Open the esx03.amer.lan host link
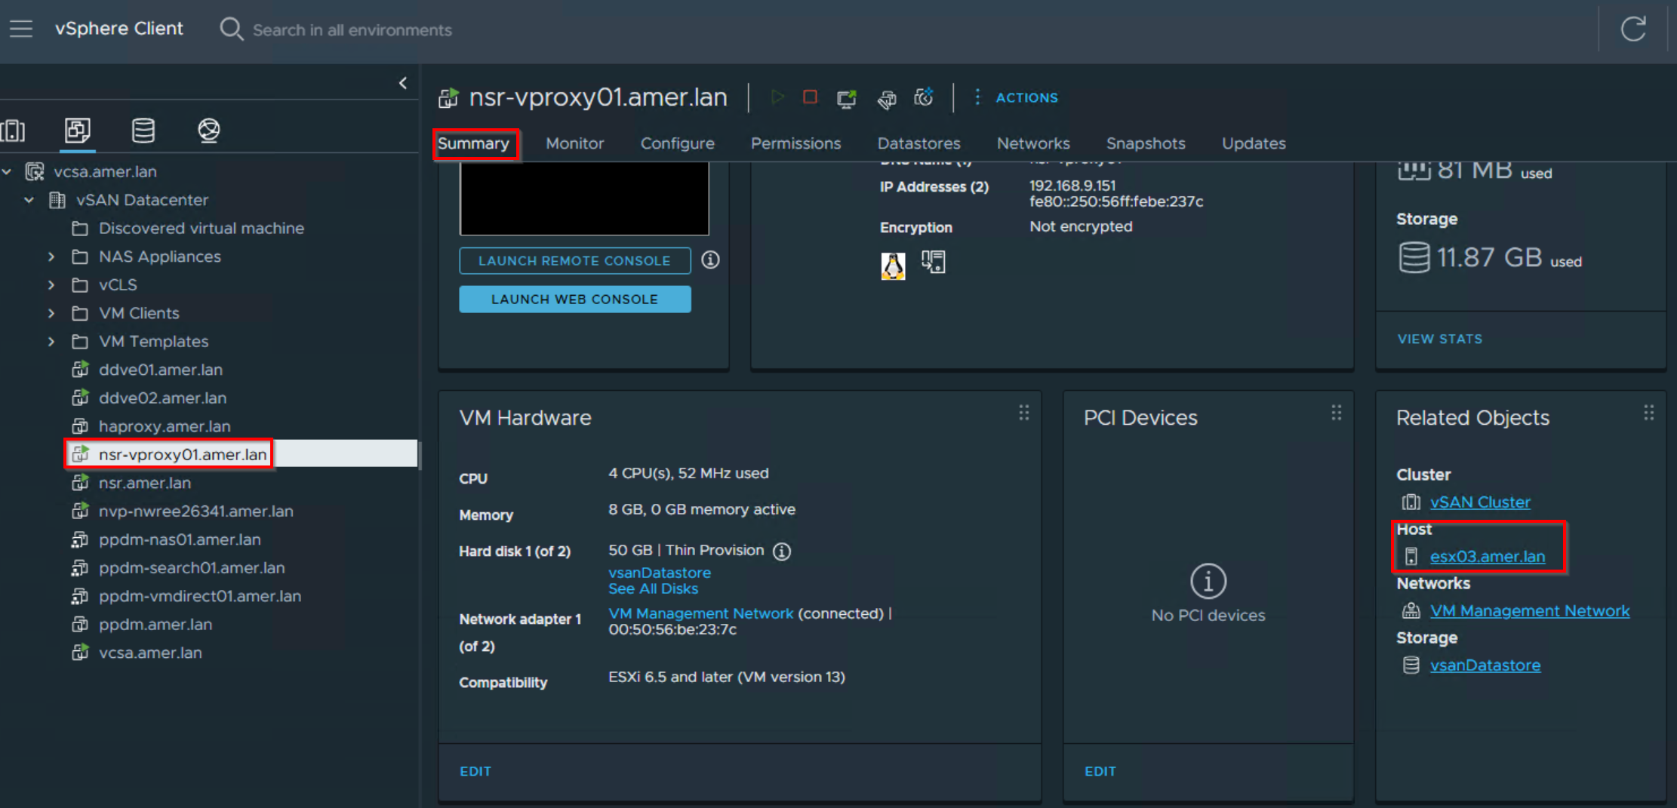 click(x=1488, y=556)
